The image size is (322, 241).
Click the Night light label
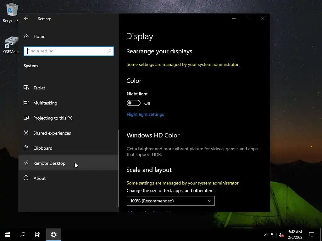[x=137, y=94]
